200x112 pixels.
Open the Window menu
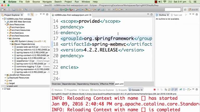(x=86, y=2)
